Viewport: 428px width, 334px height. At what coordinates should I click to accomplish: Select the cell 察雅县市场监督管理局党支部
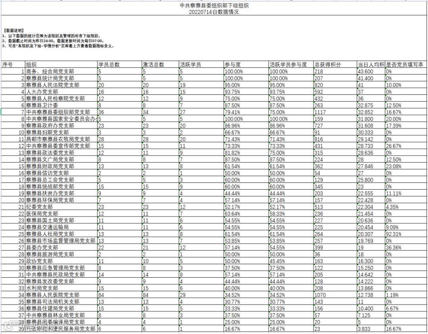[61, 240]
